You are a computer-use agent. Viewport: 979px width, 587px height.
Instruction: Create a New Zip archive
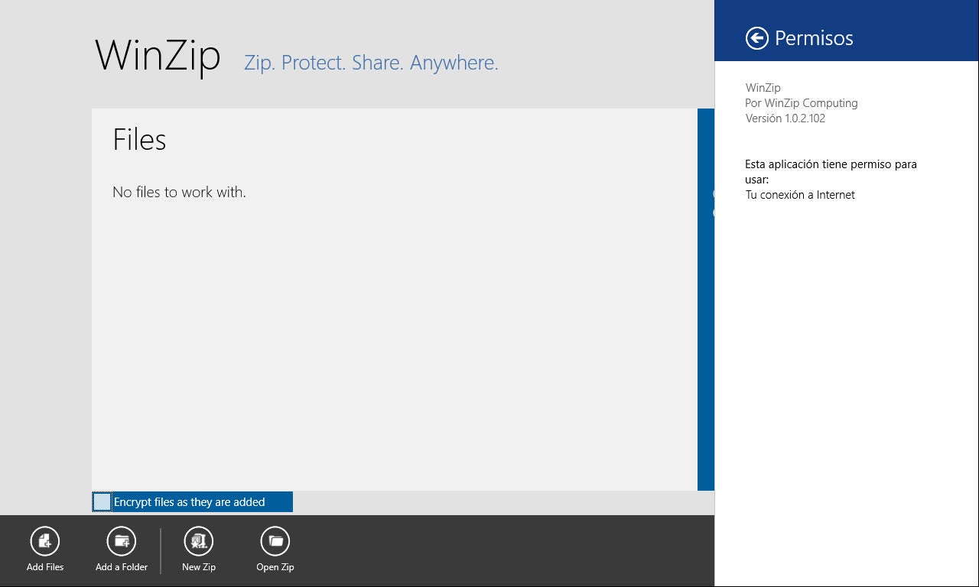(x=199, y=541)
